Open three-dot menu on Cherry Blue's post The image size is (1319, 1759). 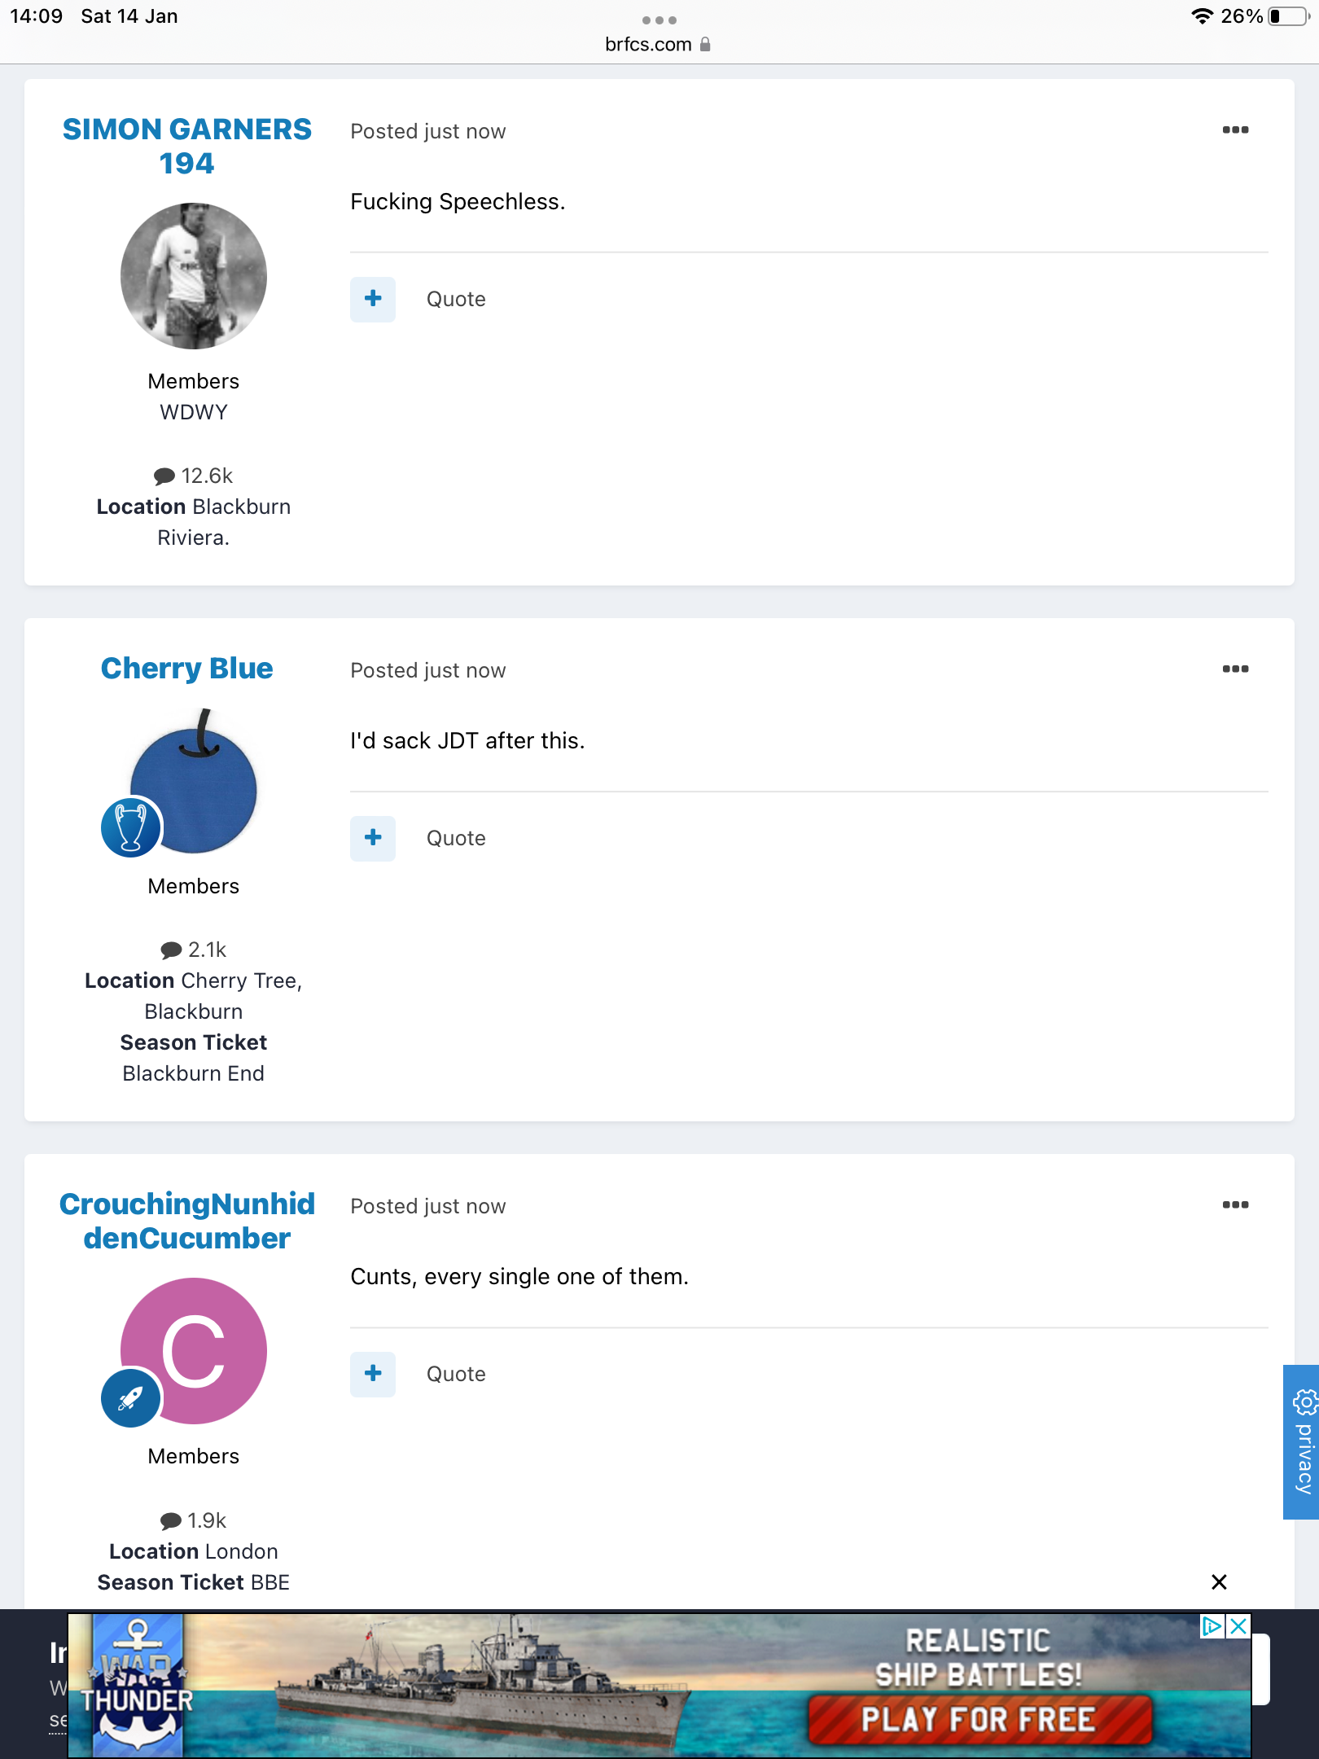tap(1235, 669)
